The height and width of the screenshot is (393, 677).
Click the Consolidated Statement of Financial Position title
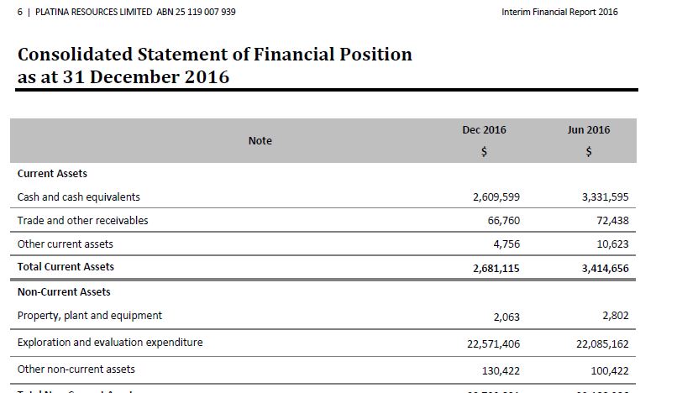point(214,55)
